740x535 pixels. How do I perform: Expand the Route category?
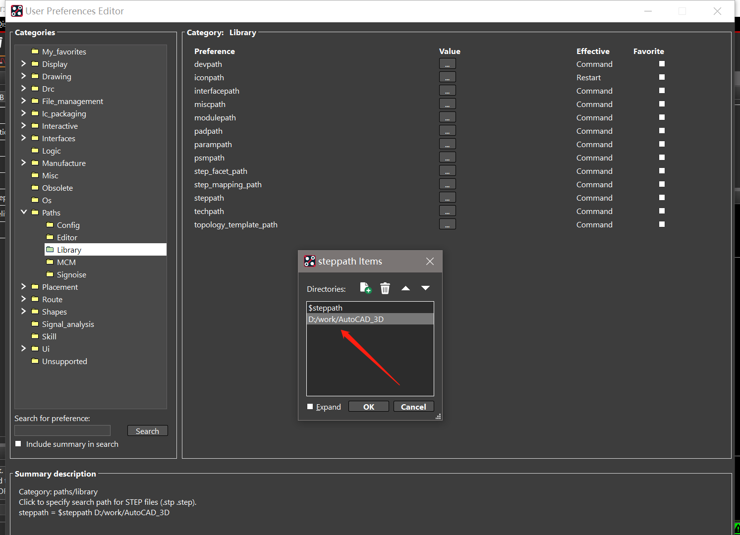click(23, 299)
